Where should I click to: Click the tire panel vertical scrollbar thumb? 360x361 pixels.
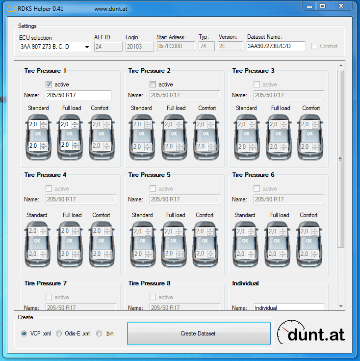pos(341,159)
